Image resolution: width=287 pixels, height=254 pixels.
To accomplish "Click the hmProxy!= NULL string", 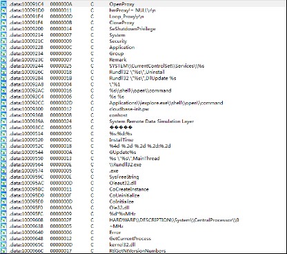I will pyautogui.click(x=132, y=10).
